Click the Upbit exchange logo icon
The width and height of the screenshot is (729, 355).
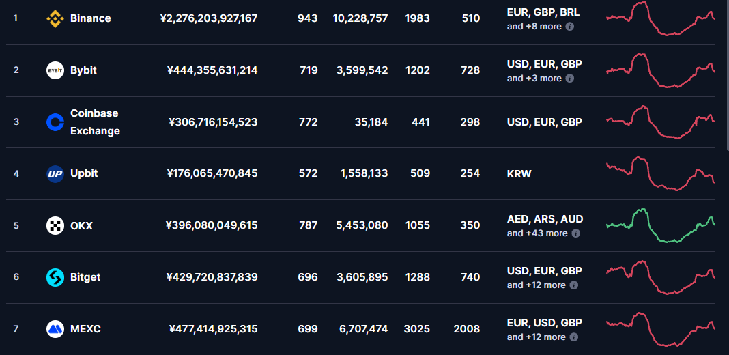(x=55, y=174)
